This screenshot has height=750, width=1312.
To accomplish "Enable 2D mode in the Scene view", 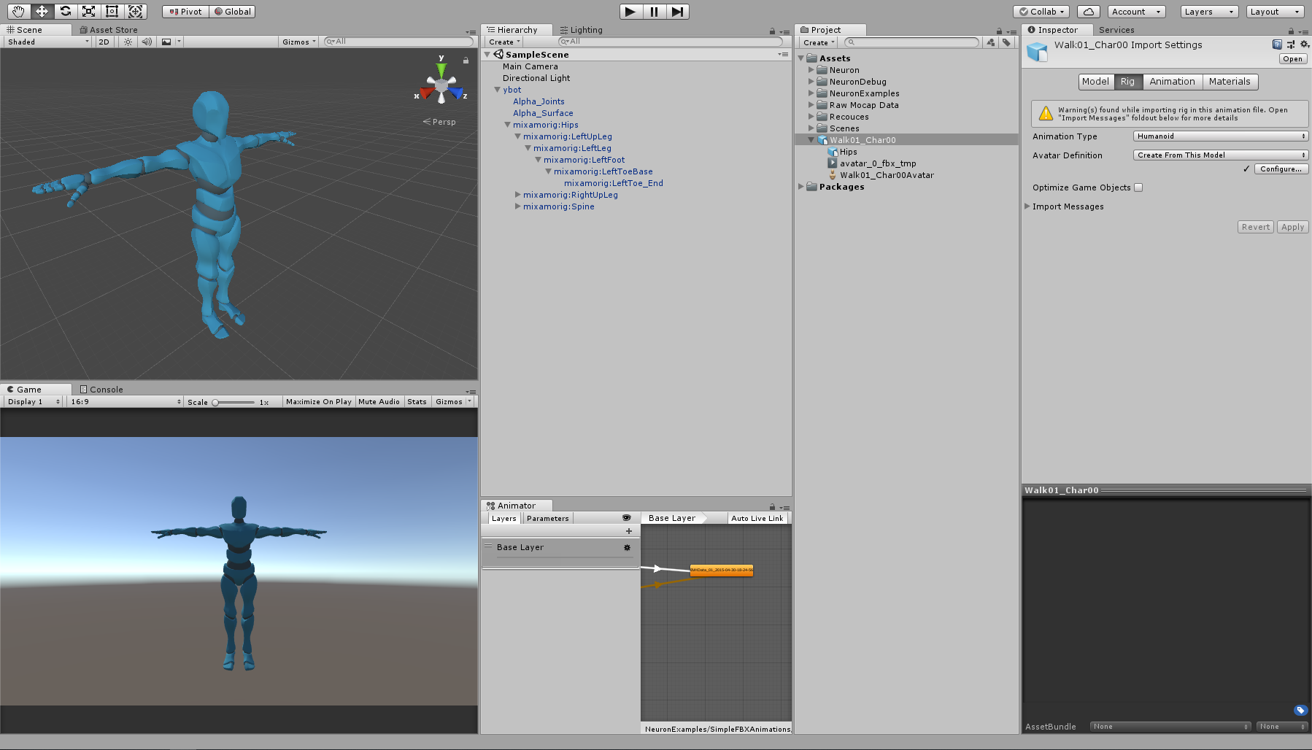I will (104, 42).
